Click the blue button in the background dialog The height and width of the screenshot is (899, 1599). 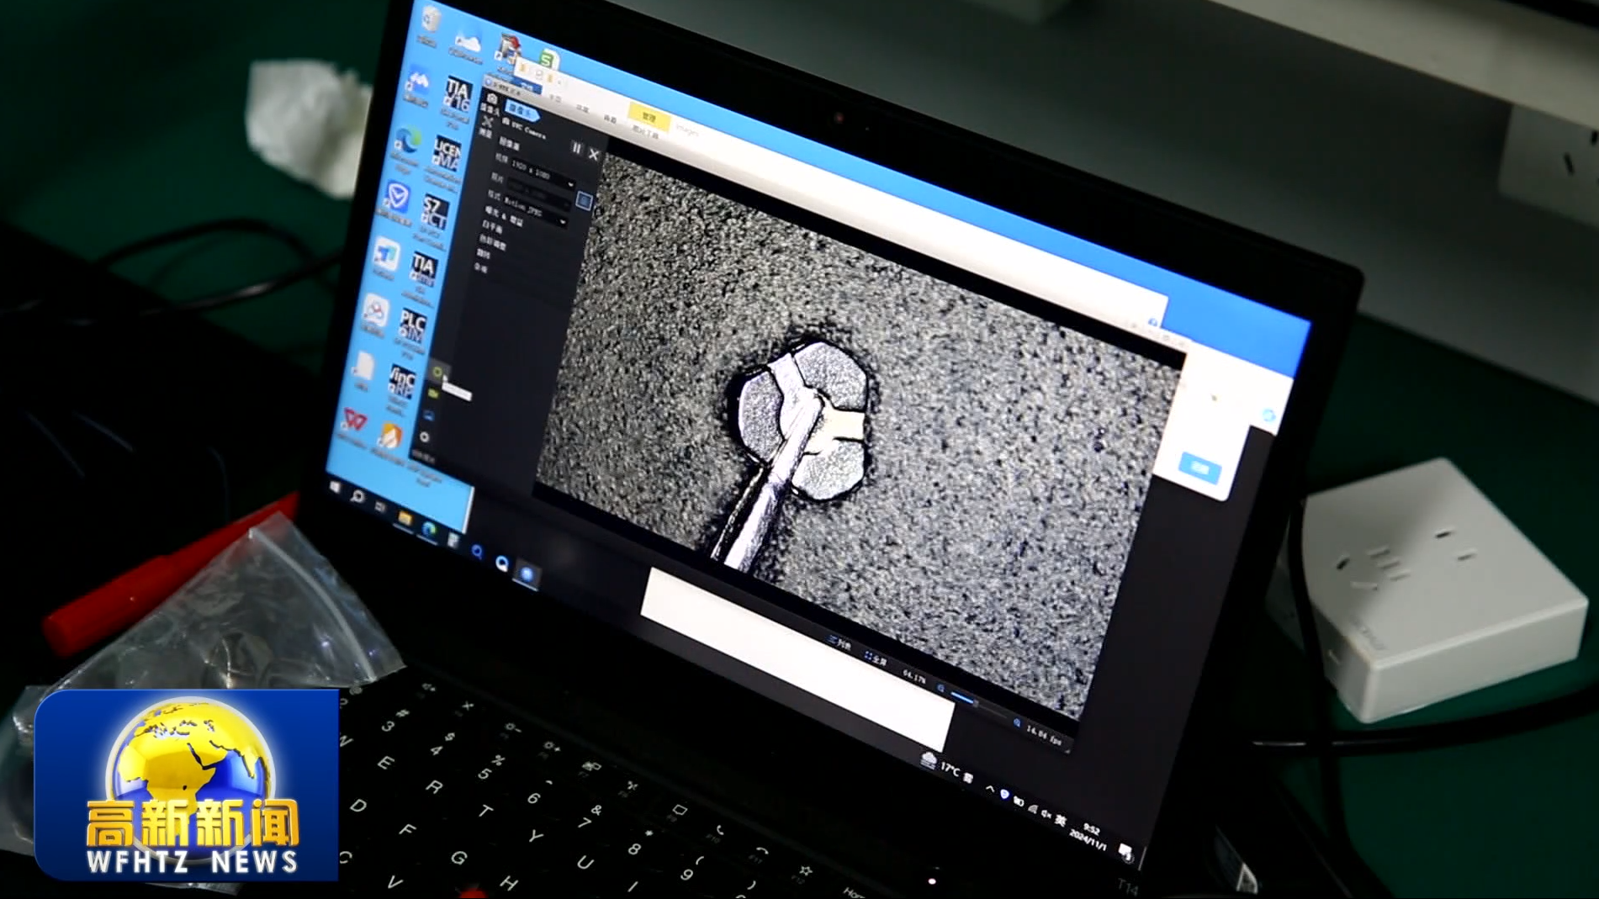tap(1199, 468)
